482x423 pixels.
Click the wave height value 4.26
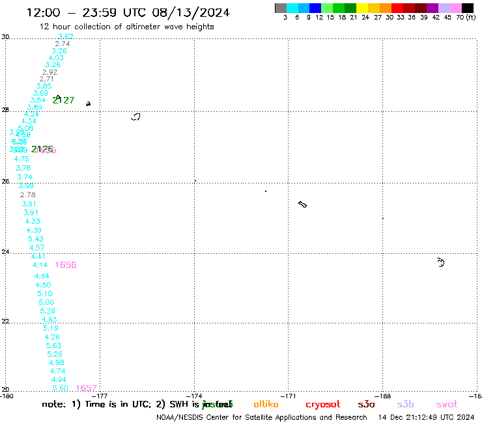(52, 337)
